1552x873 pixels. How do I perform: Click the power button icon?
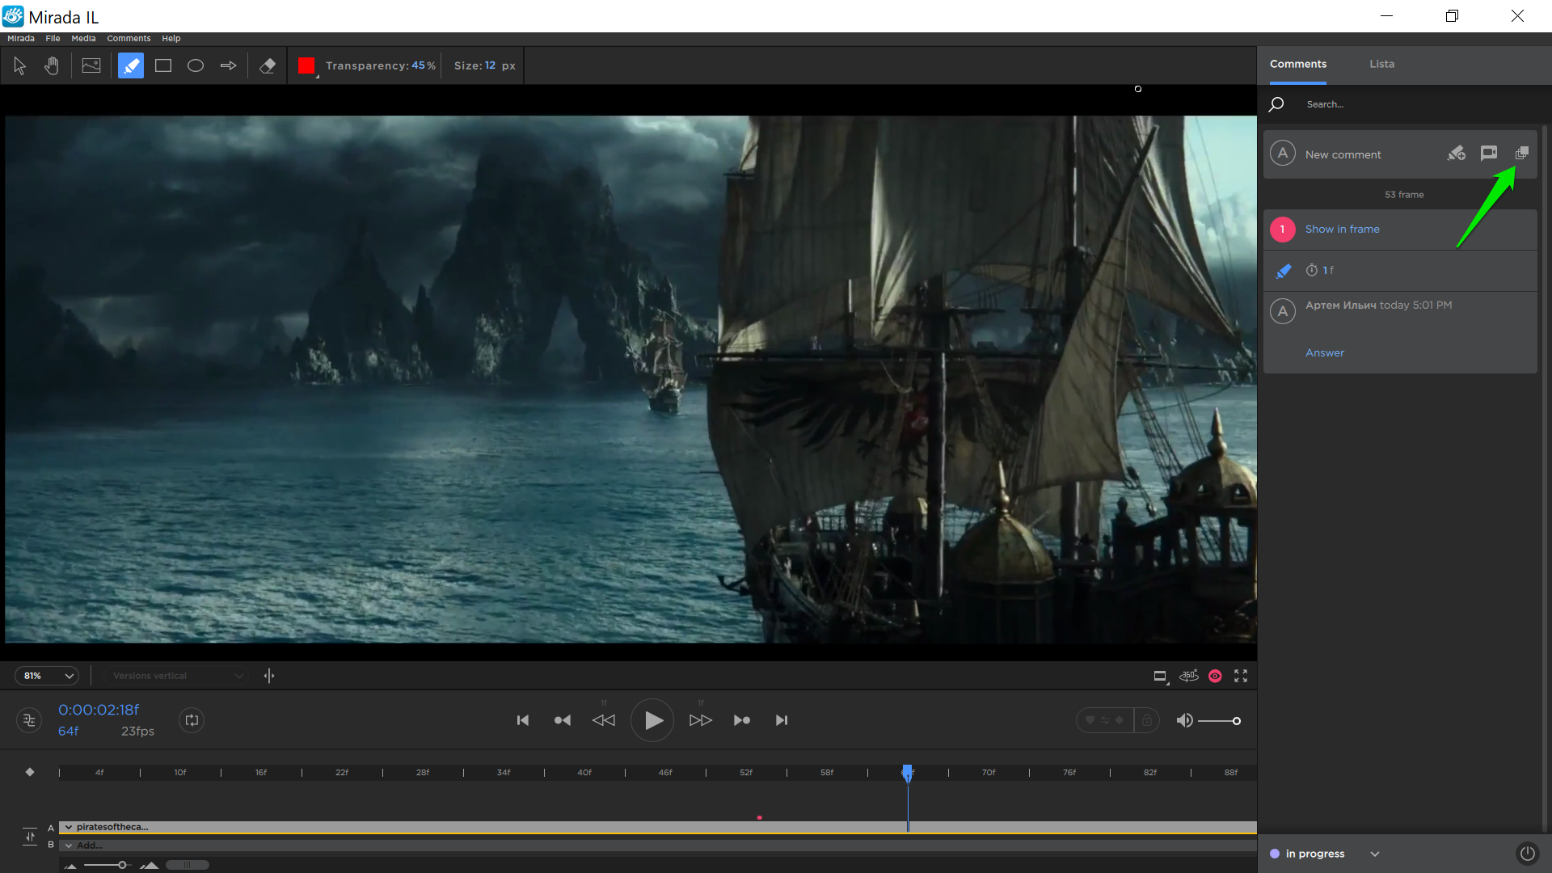pos(1527,854)
